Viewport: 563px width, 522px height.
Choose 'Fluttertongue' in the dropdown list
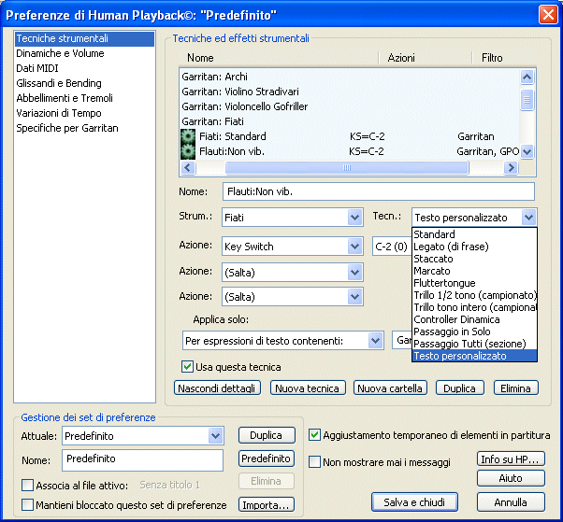coord(444,283)
